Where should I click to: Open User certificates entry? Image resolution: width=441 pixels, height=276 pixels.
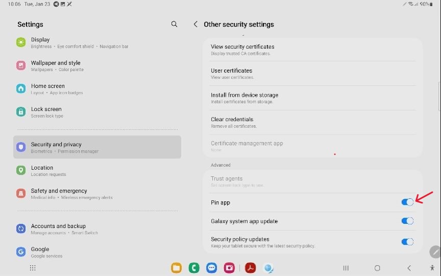click(x=313, y=73)
